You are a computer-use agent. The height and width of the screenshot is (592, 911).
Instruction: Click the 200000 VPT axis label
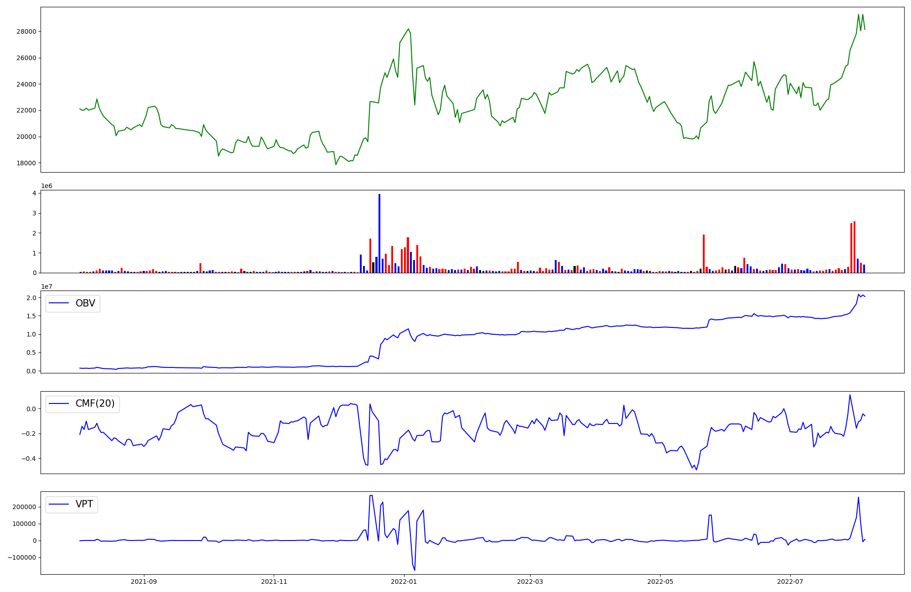coord(25,507)
